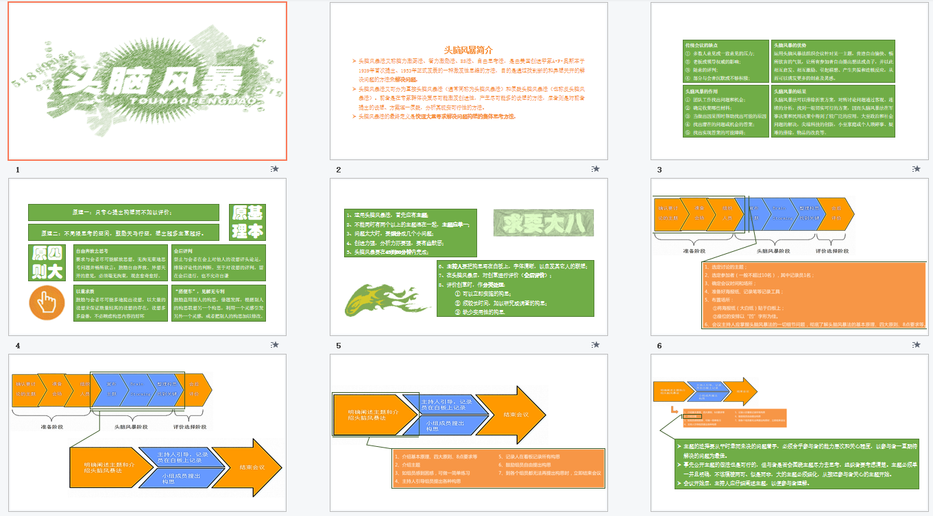This screenshot has width=933, height=516.
Task: Click the slide number 5 label
Action: 339,346
